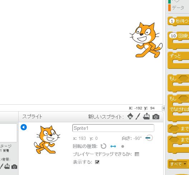Uncheck the 表示する checkbox

[97, 162]
